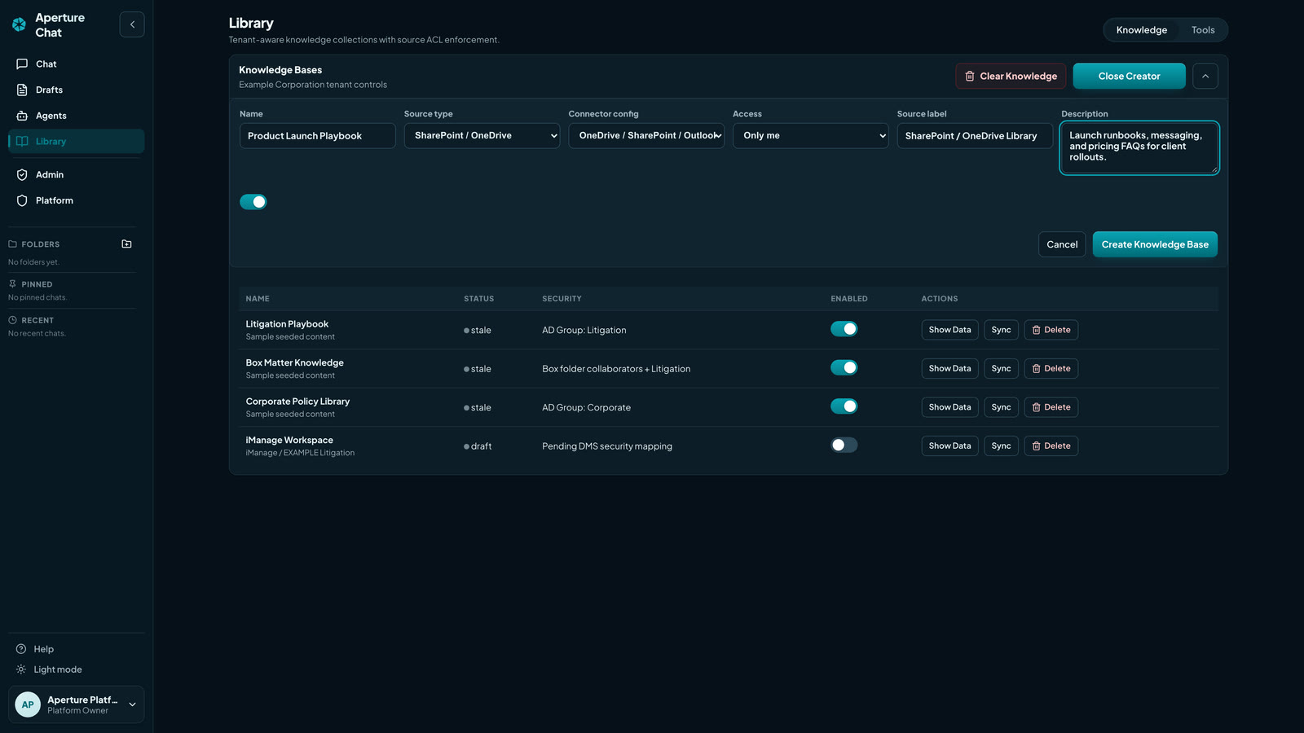Click the Drafts document icon
The width and height of the screenshot is (1304, 733).
(x=22, y=90)
